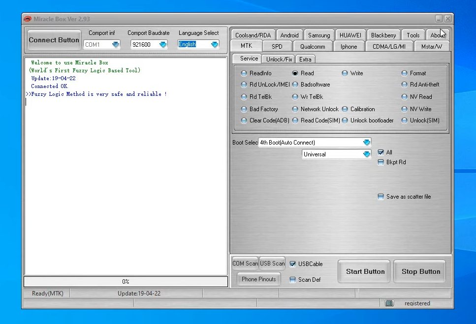Open the Unlock/Fix sub-tab
The width and height of the screenshot is (476, 324).
[279, 59]
